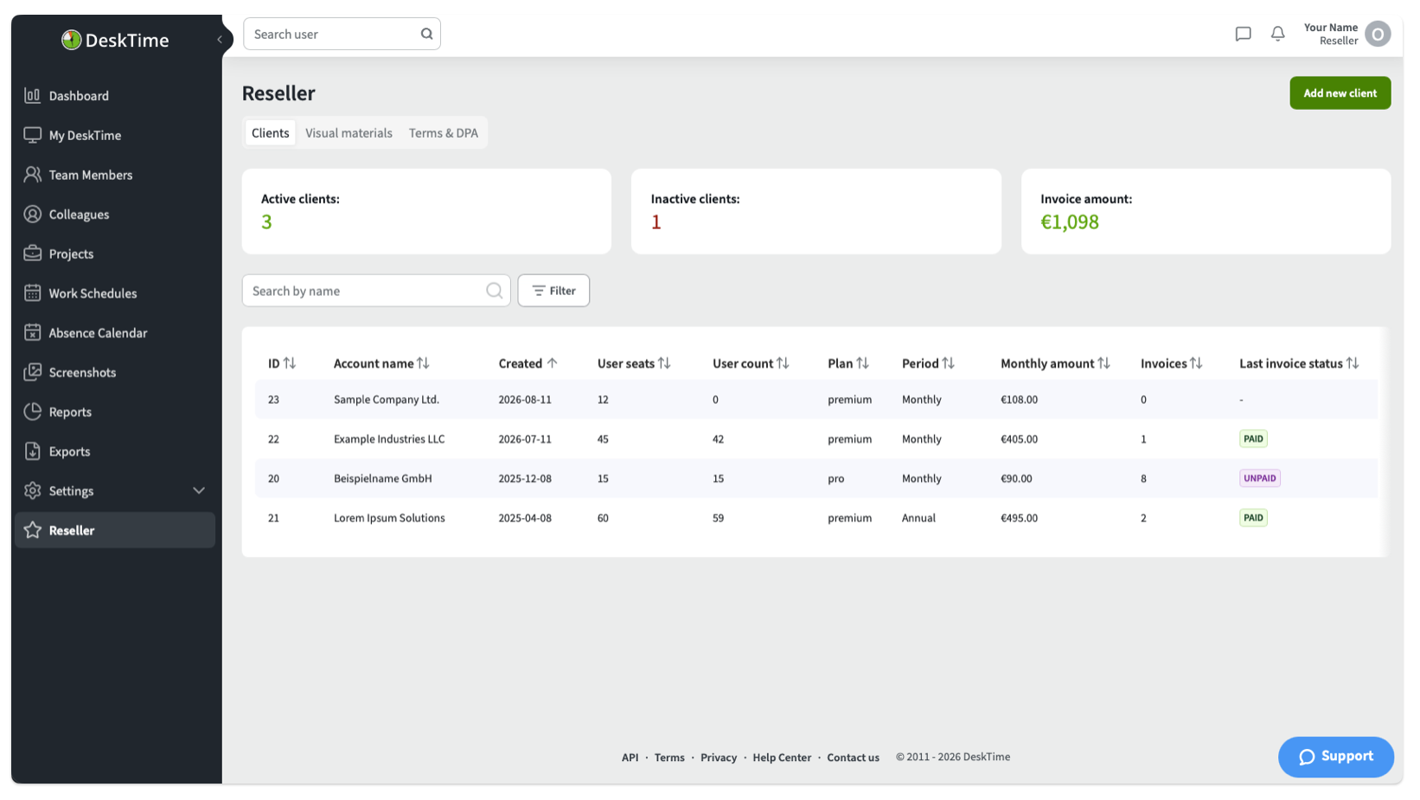
Task: Sort table by Invoices column
Action: [1171, 363]
